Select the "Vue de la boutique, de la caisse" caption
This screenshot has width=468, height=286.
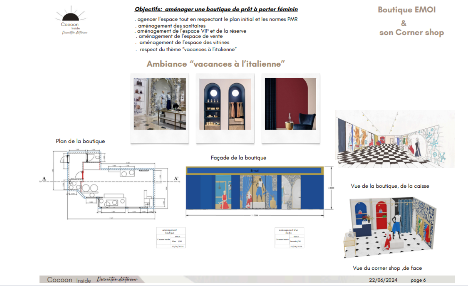click(x=390, y=186)
